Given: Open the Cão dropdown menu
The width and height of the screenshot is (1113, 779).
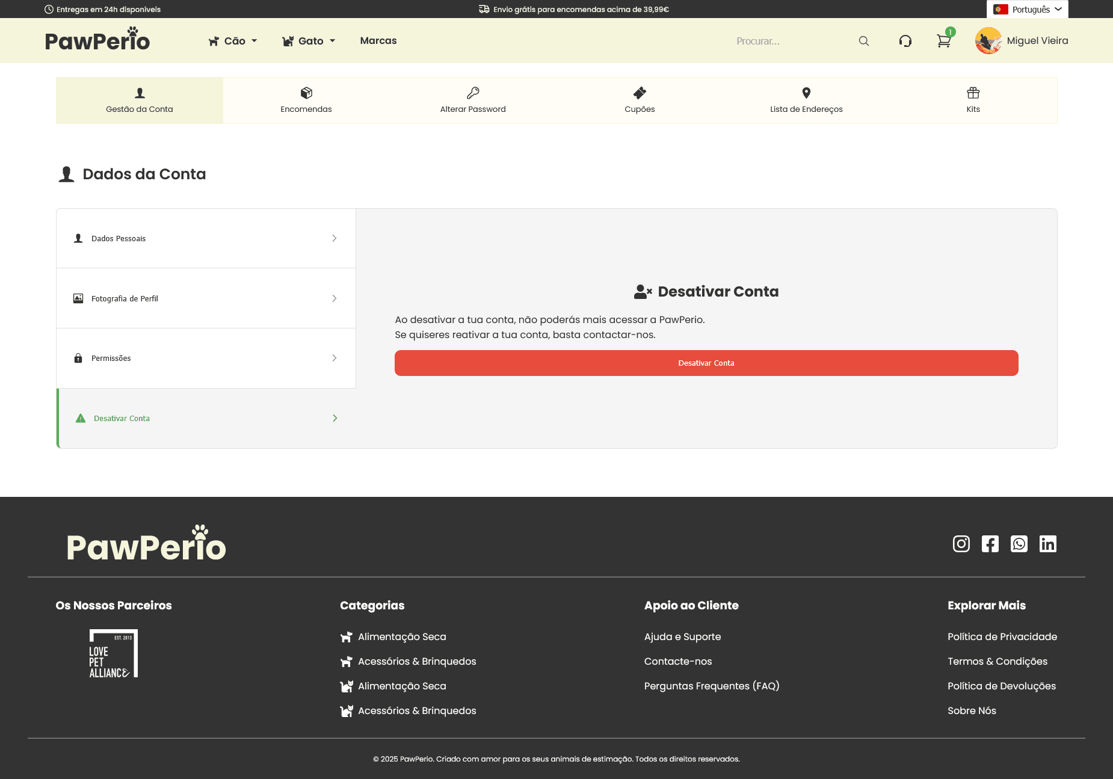Looking at the screenshot, I should click(x=233, y=40).
